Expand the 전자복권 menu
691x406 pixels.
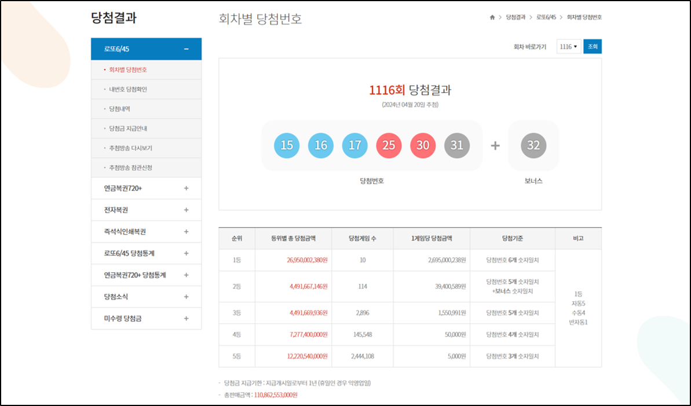[x=186, y=210]
